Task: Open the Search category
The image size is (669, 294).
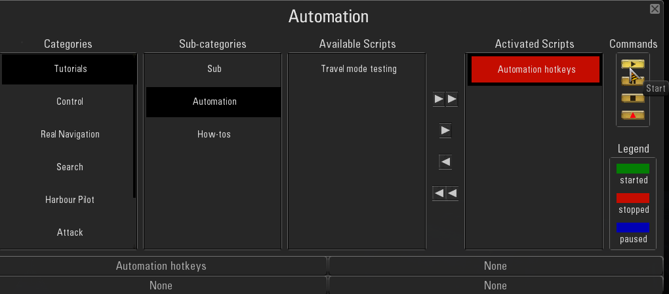Action: pyautogui.click(x=68, y=167)
